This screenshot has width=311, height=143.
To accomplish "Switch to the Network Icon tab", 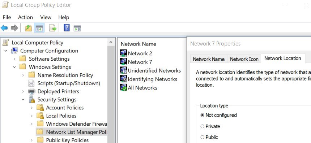I will point(244,59).
